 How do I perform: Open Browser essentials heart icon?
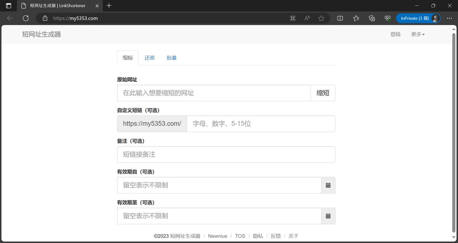[388, 18]
